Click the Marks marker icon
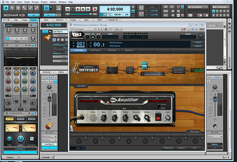Image resolution: width=237 pixels, height=162 pixels. pos(58,8)
